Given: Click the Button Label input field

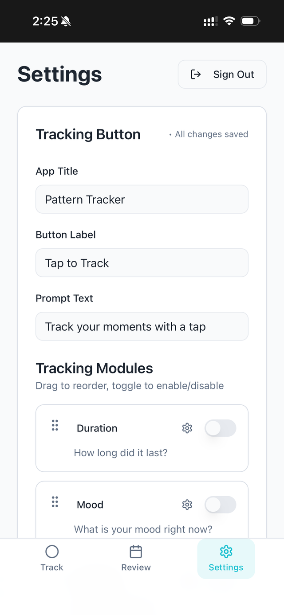Looking at the screenshot, I should point(142,262).
